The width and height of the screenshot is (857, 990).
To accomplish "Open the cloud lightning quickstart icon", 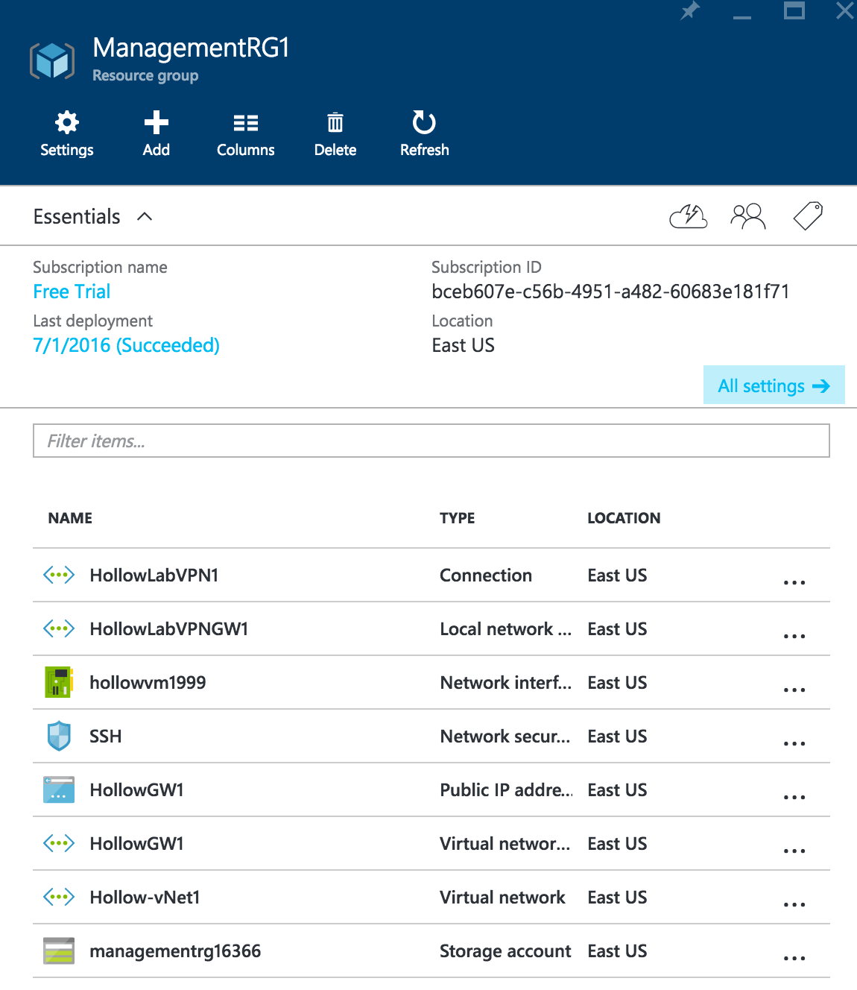I will tap(689, 216).
